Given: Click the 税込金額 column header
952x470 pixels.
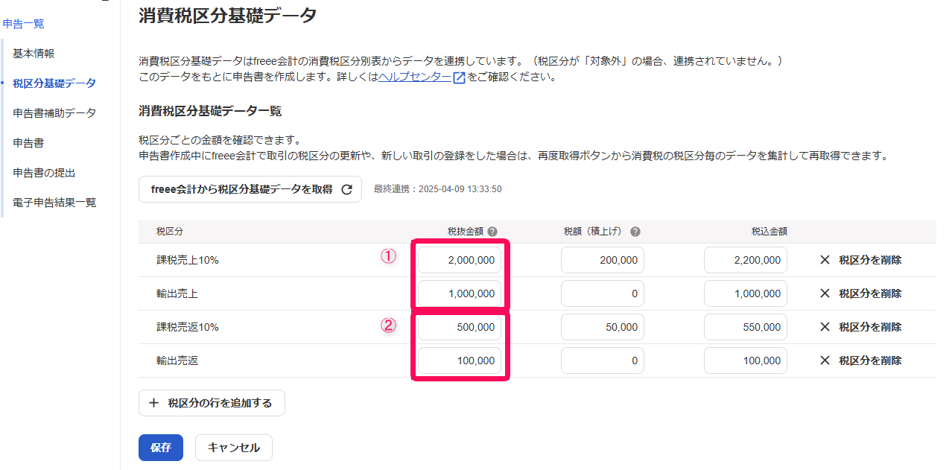Looking at the screenshot, I should 769,232.
